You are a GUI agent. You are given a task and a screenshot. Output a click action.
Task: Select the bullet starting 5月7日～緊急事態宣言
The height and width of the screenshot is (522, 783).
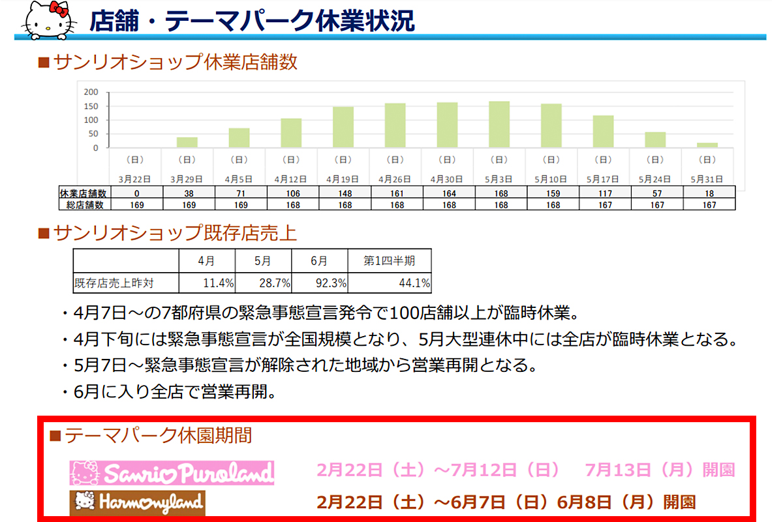pyautogui.click(x=299, y=365)
